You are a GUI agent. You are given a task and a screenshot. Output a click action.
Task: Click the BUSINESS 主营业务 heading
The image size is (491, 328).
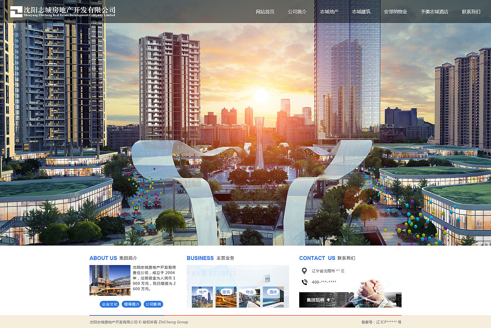click(211, 258)
